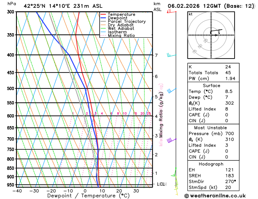Select the 'Dry Adiabat' legend label
This screenshot has width=258, height=199.
click(x=121, y=25)
